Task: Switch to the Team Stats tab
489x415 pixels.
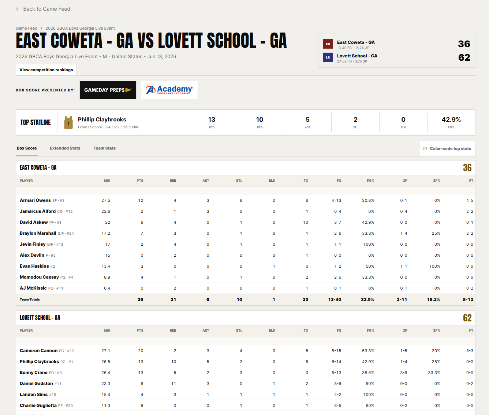Action: 105,148
